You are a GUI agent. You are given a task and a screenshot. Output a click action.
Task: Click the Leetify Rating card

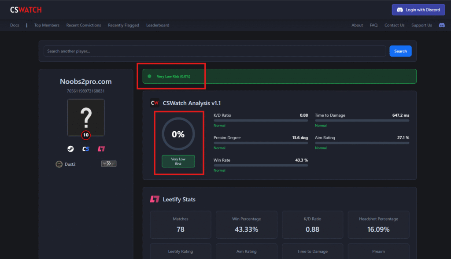coord(181,251)
